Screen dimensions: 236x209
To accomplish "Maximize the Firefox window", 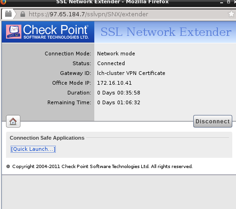I will [x=229, y=2].
